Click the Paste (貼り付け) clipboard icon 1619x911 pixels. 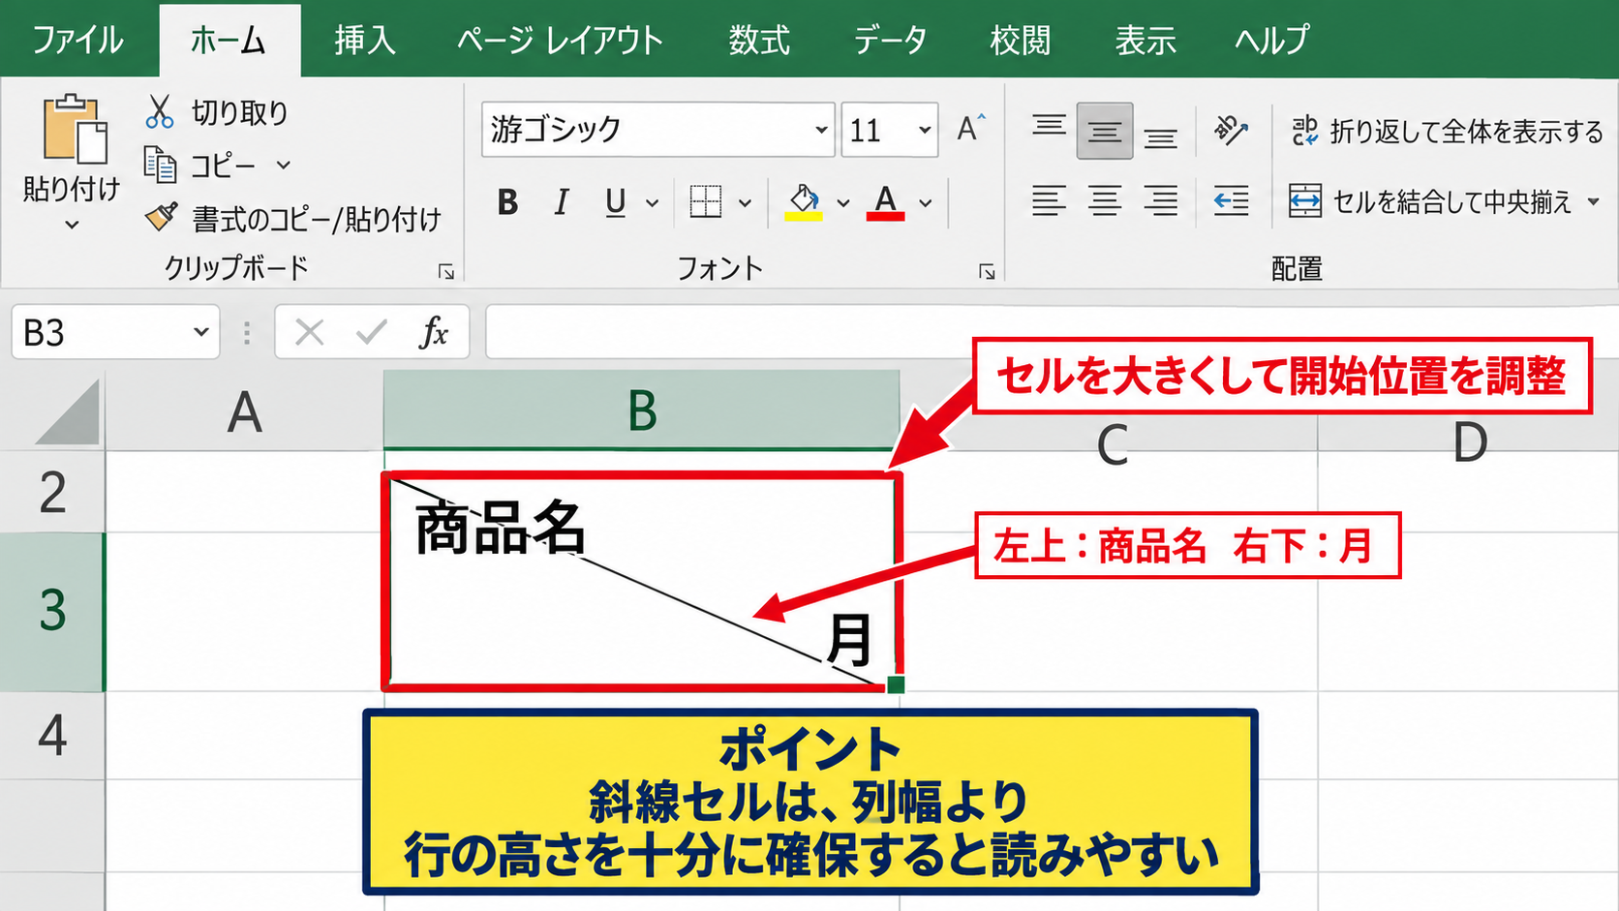click(x=74, y=129)
